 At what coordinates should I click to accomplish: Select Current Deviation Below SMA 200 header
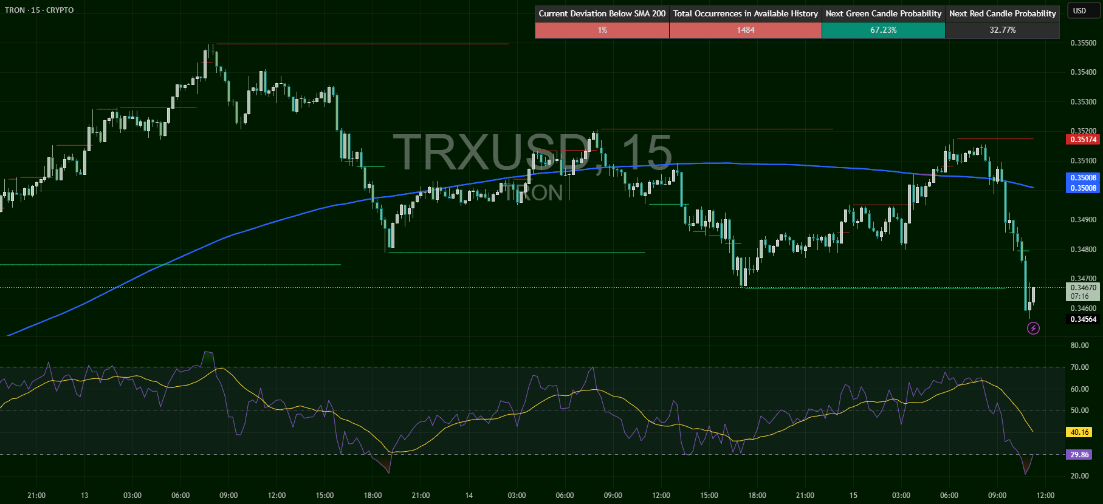pyautogui.click(x=602, y=13)
